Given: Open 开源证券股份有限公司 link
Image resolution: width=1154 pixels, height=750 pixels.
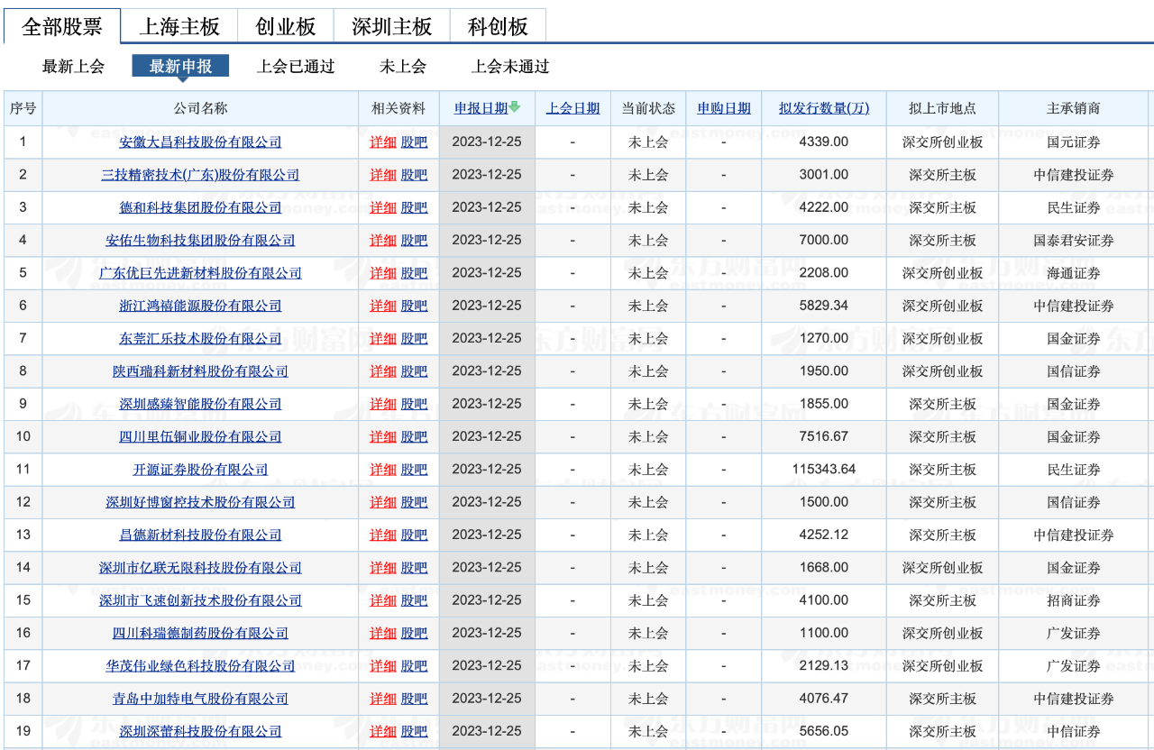Looking at the screenshot, I should click(x=200, y=470).
